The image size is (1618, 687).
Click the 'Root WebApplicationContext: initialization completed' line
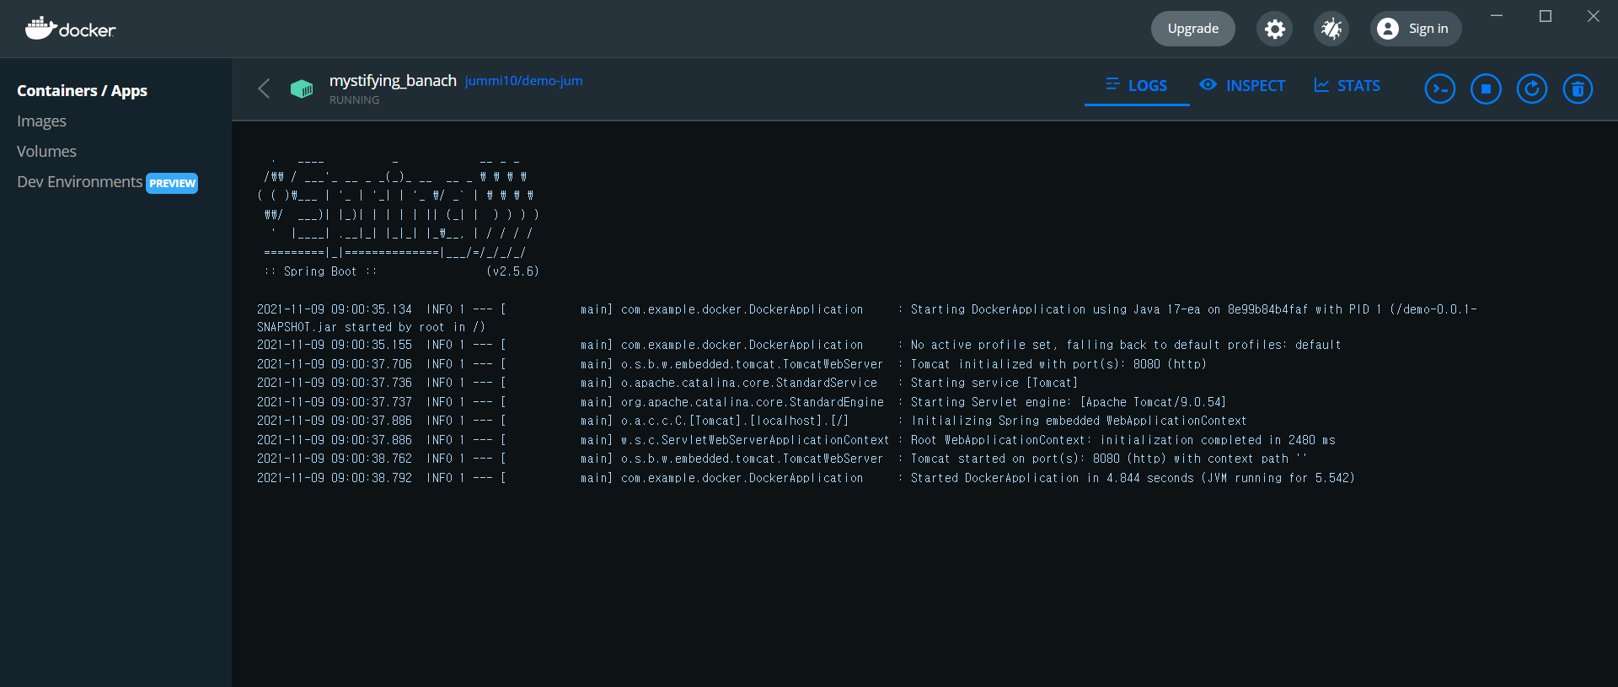coord(796,440)
